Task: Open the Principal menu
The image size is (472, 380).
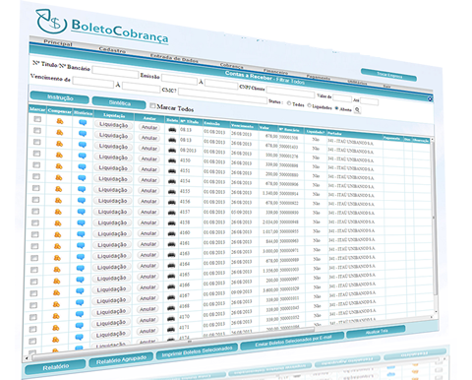Action: coord(58,43)
